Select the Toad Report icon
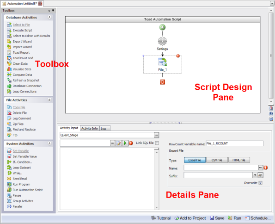 [9, 53]
